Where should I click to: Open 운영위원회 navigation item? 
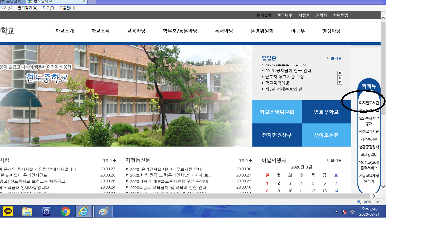coord(262,31)
